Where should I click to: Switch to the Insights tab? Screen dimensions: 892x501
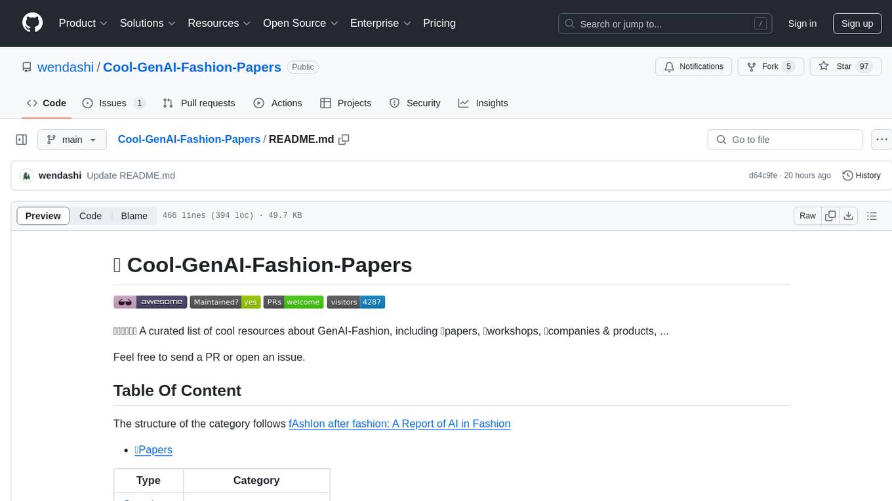point(483,103)
